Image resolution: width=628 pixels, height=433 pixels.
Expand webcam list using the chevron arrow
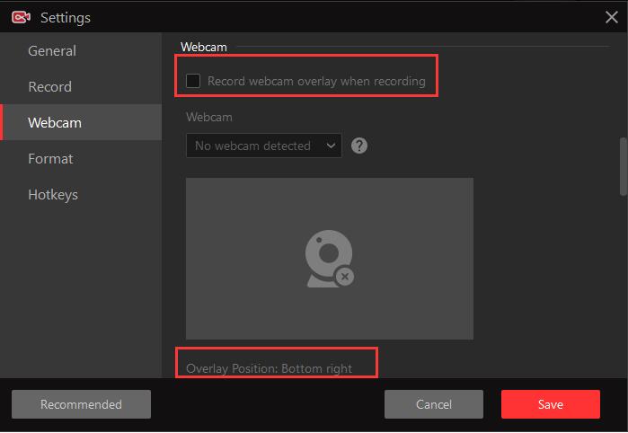click(331, 146)
